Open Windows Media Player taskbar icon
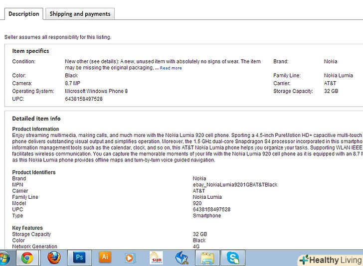Viewport: 363px width, 266px height. coord(130,258)
